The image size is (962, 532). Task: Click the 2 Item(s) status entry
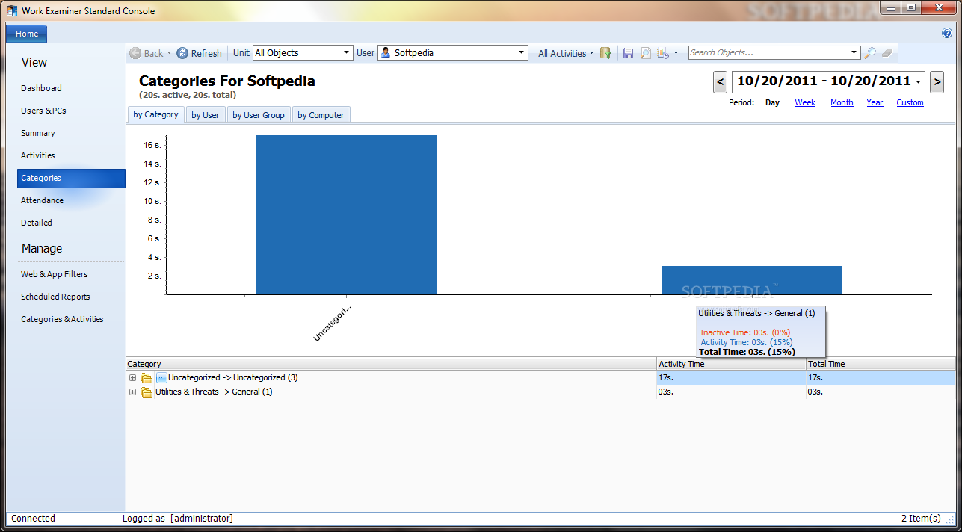921,519
